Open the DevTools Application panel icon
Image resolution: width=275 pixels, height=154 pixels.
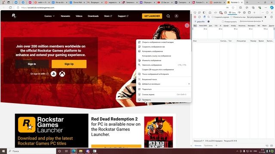(249, 12)
